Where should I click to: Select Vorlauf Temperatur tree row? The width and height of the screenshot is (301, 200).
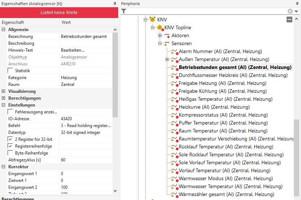point(225,171)
